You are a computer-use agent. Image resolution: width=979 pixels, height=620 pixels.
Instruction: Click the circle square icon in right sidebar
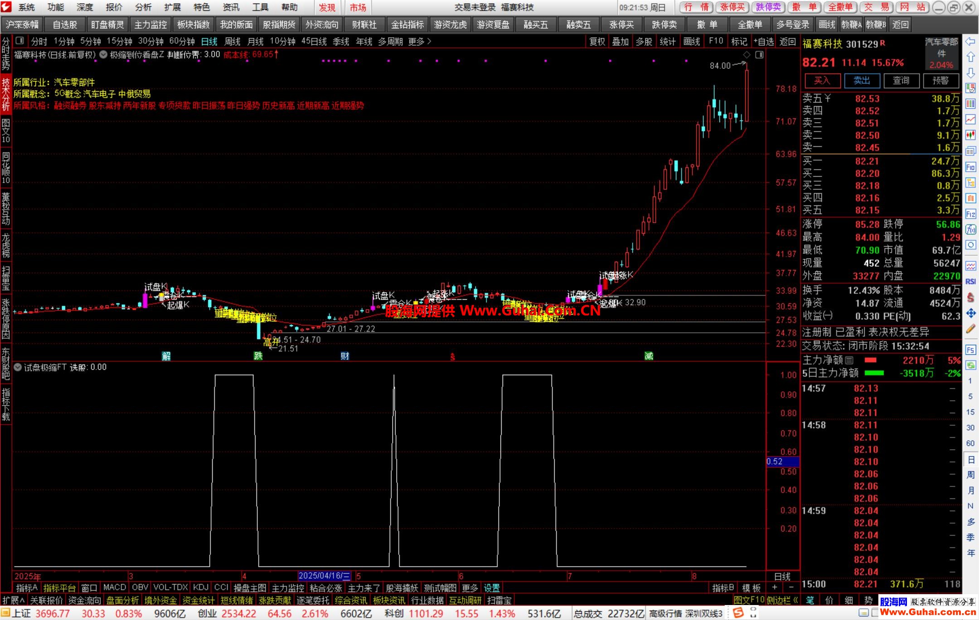970,245
